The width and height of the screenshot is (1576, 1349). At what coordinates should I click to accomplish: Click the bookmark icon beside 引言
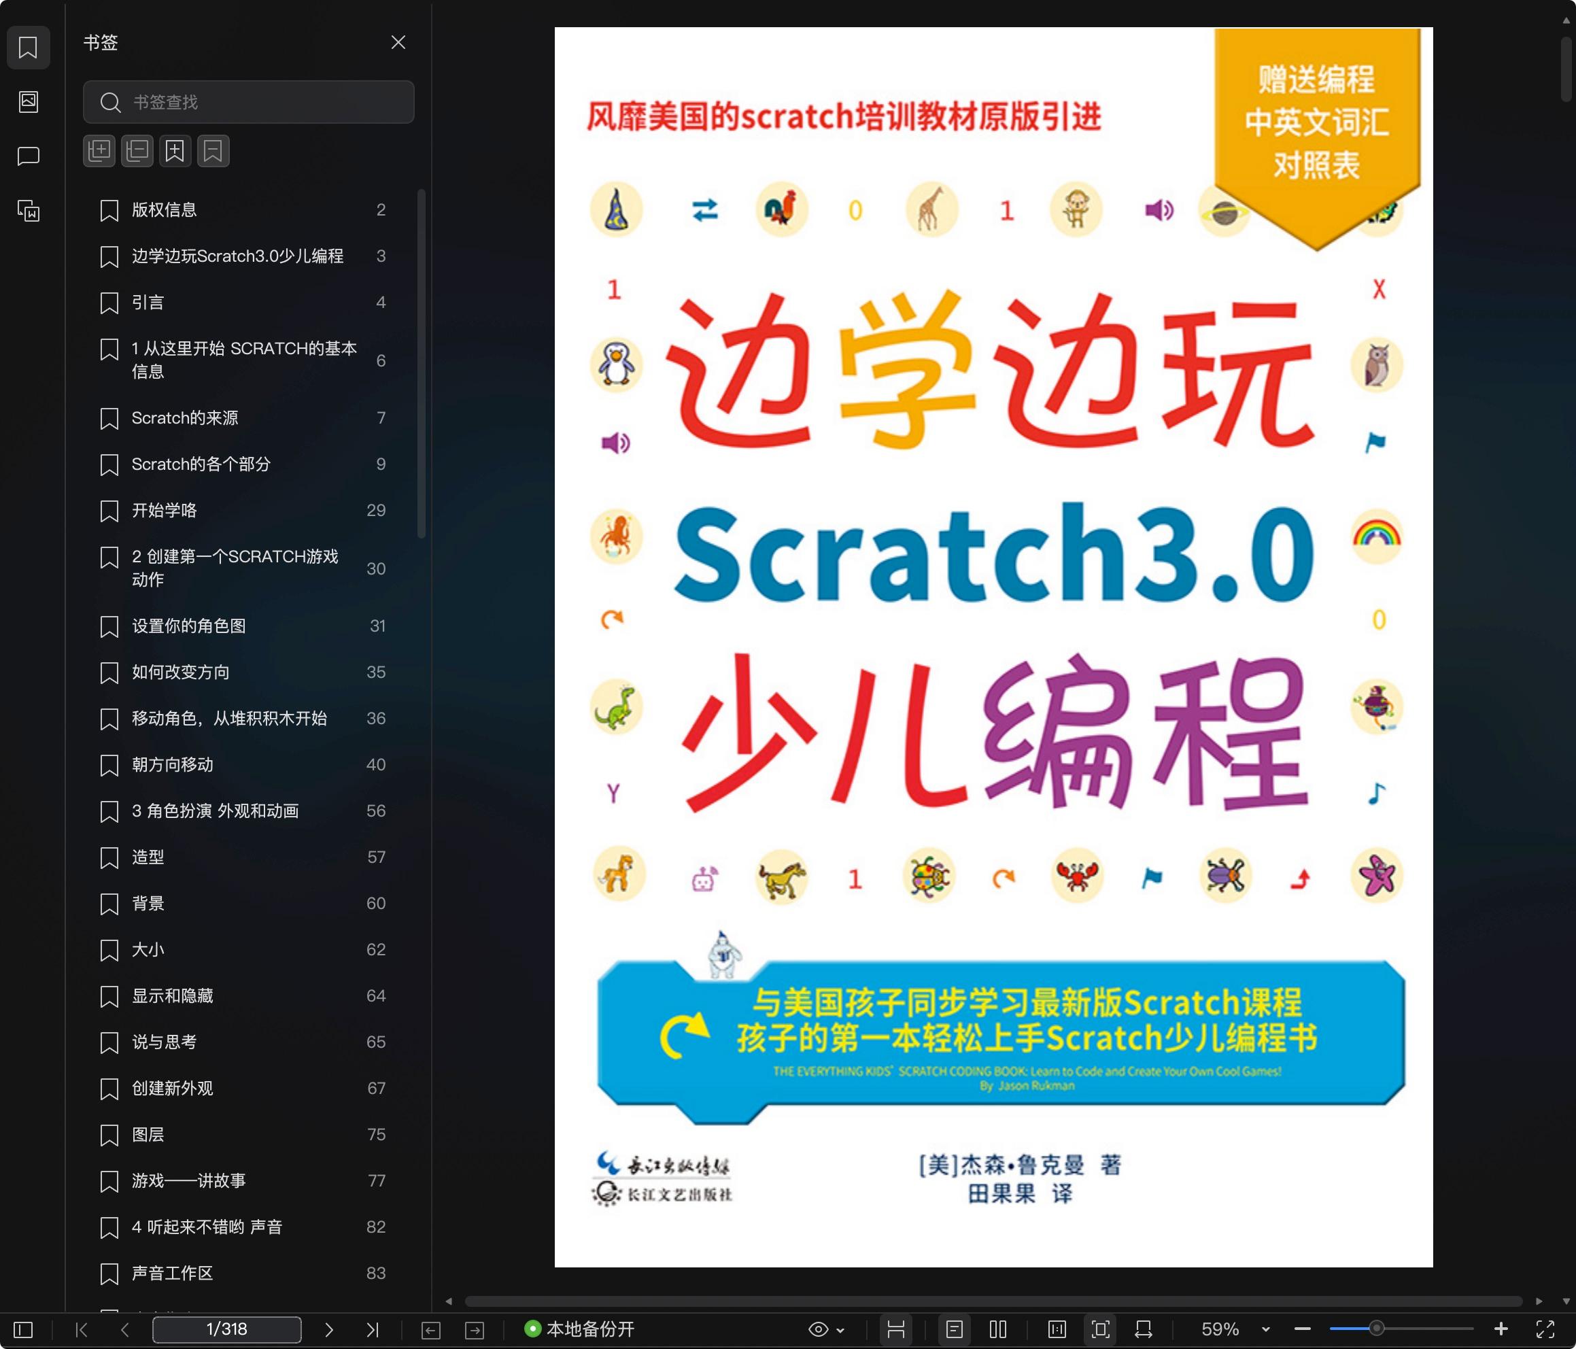pyautogui.click(x=109, y=303)
